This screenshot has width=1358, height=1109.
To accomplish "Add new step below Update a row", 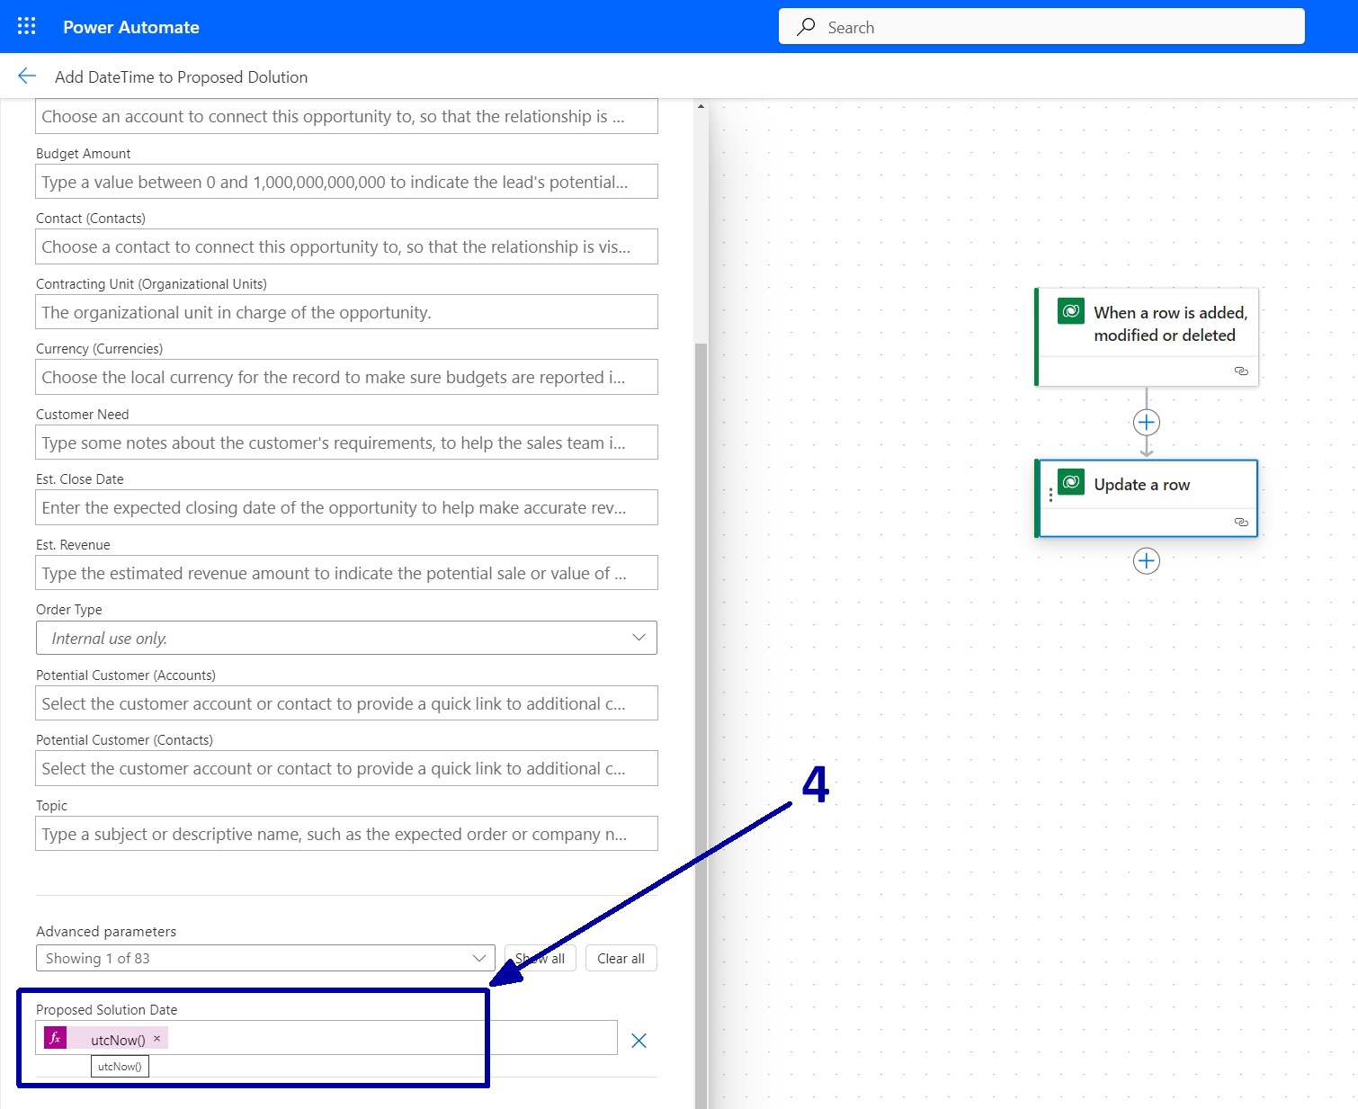I will pyautogui.click(x=1147, y=561).
